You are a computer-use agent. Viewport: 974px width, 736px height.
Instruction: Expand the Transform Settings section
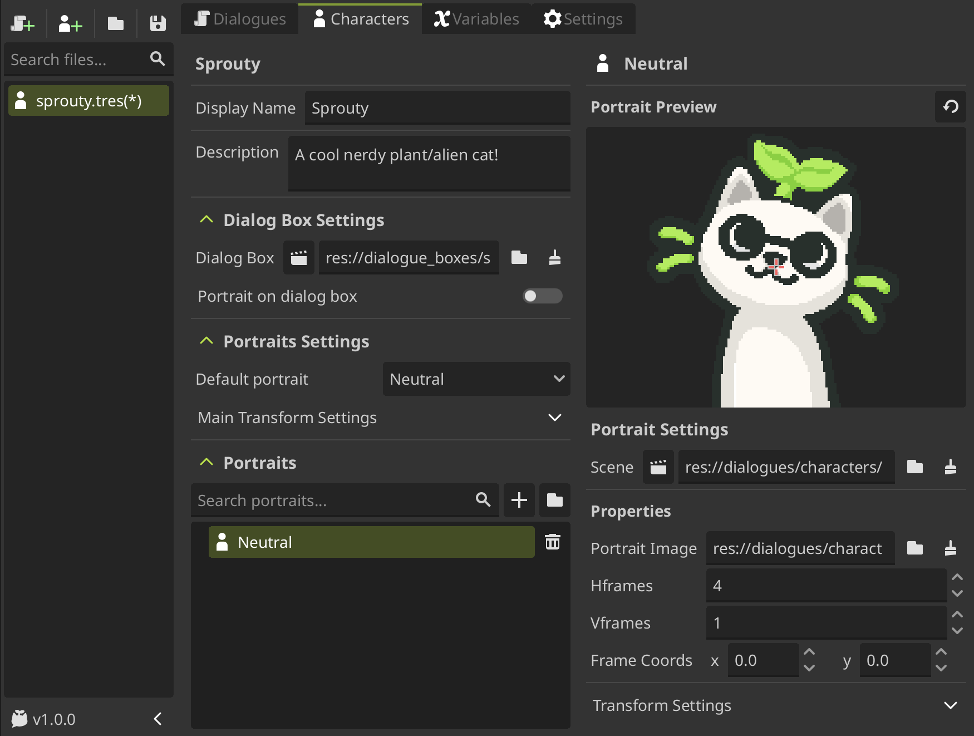pos(950,705)
